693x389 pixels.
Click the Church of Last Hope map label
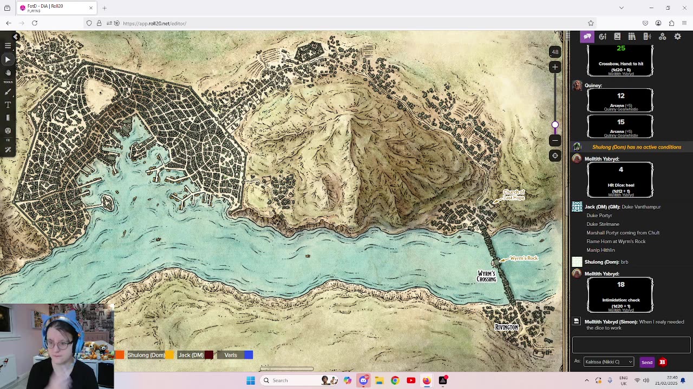(x=514, y=194)
